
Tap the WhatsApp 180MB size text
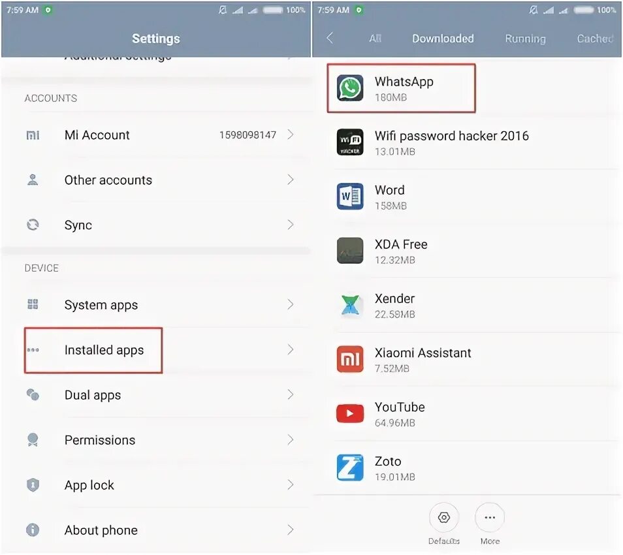click(391, 97)
